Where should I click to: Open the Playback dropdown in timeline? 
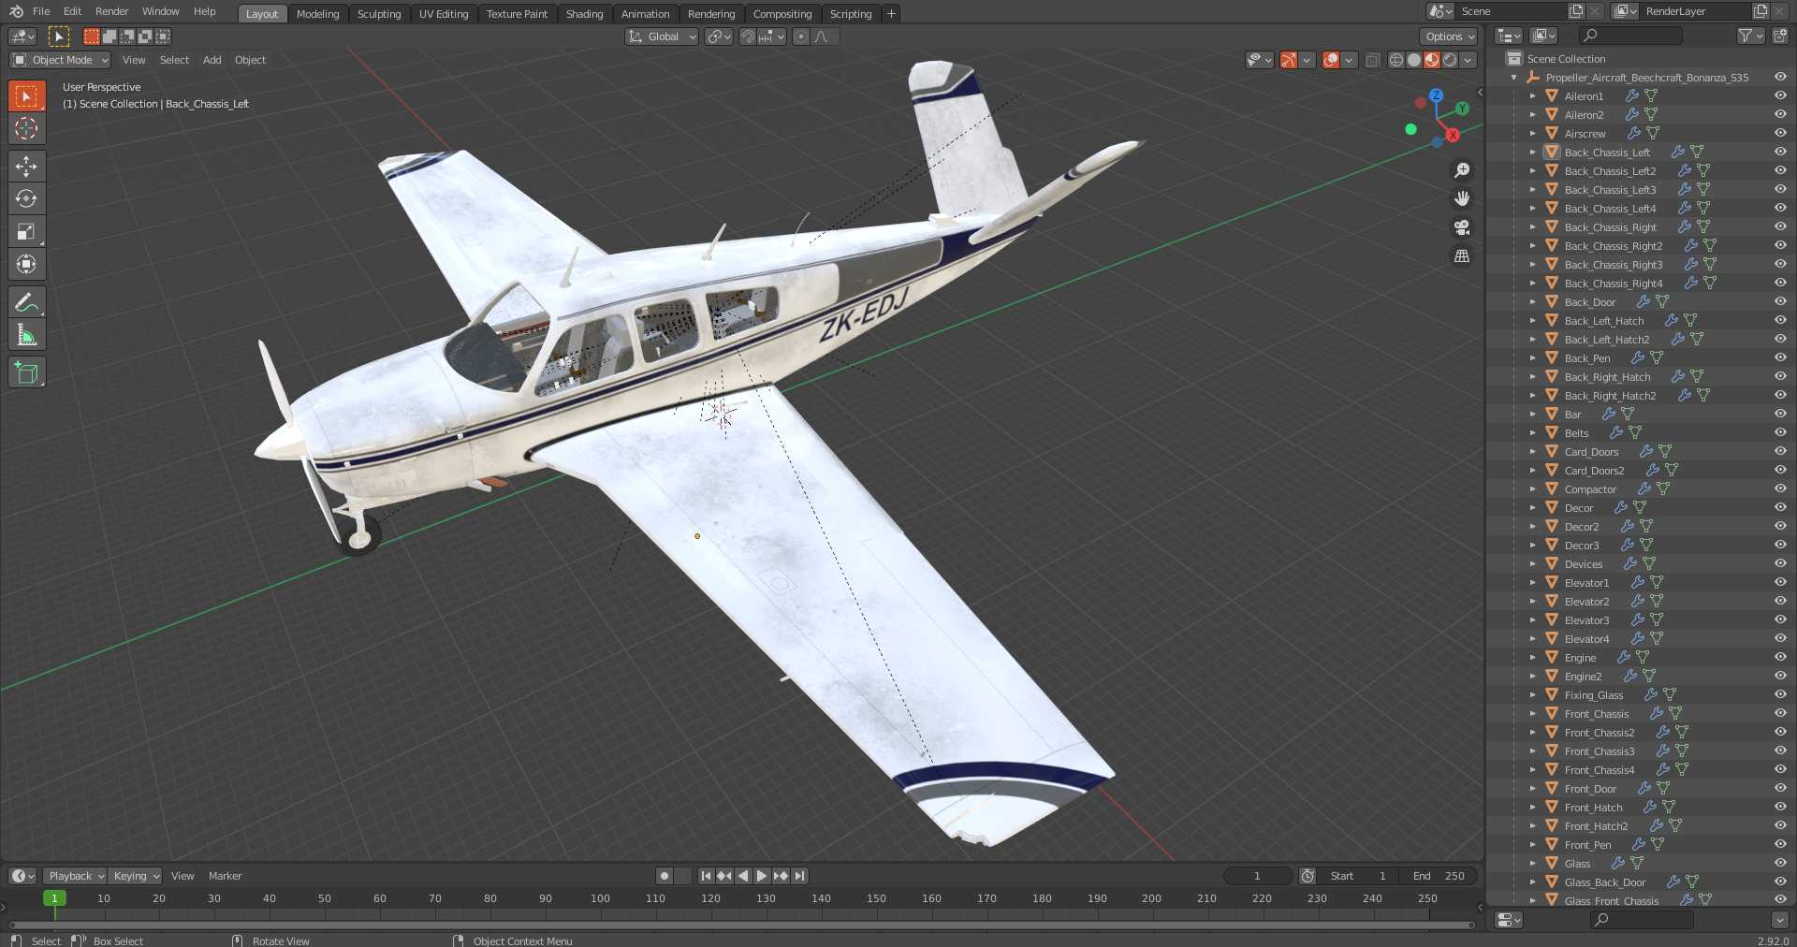[x=75, y=876]
